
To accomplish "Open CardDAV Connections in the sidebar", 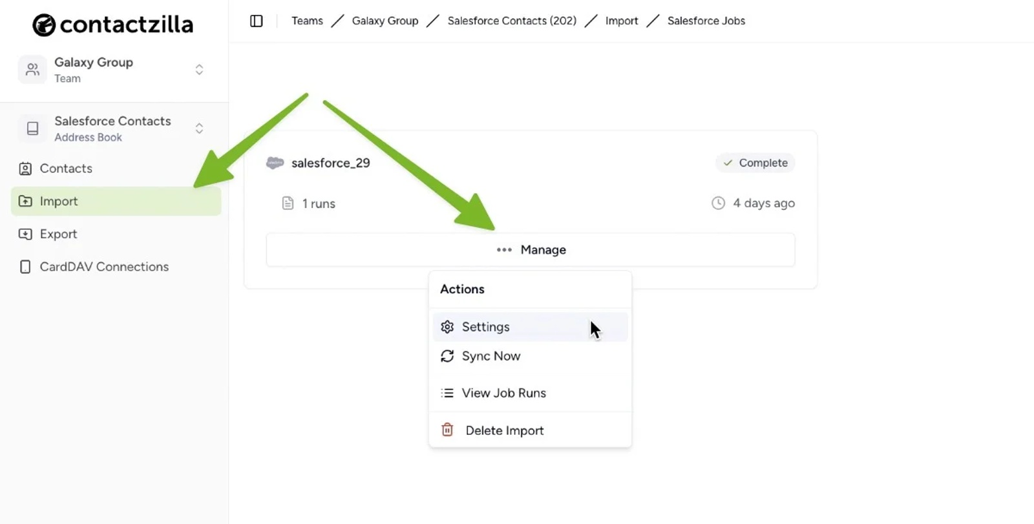I will pos(116,267).
